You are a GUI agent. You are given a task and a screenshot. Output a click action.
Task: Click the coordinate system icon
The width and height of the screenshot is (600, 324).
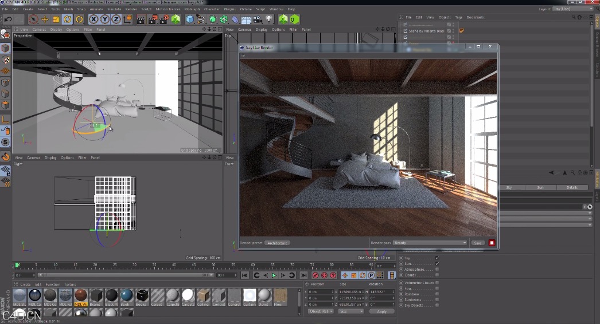pyautogui.click(x=127, y=19)
